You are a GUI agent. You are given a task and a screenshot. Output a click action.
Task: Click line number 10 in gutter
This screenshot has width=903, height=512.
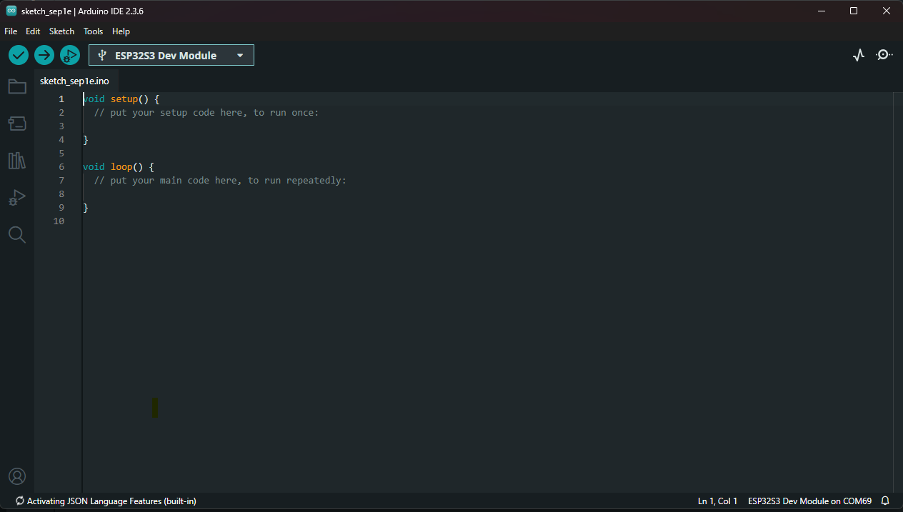(x=59, y=221)
